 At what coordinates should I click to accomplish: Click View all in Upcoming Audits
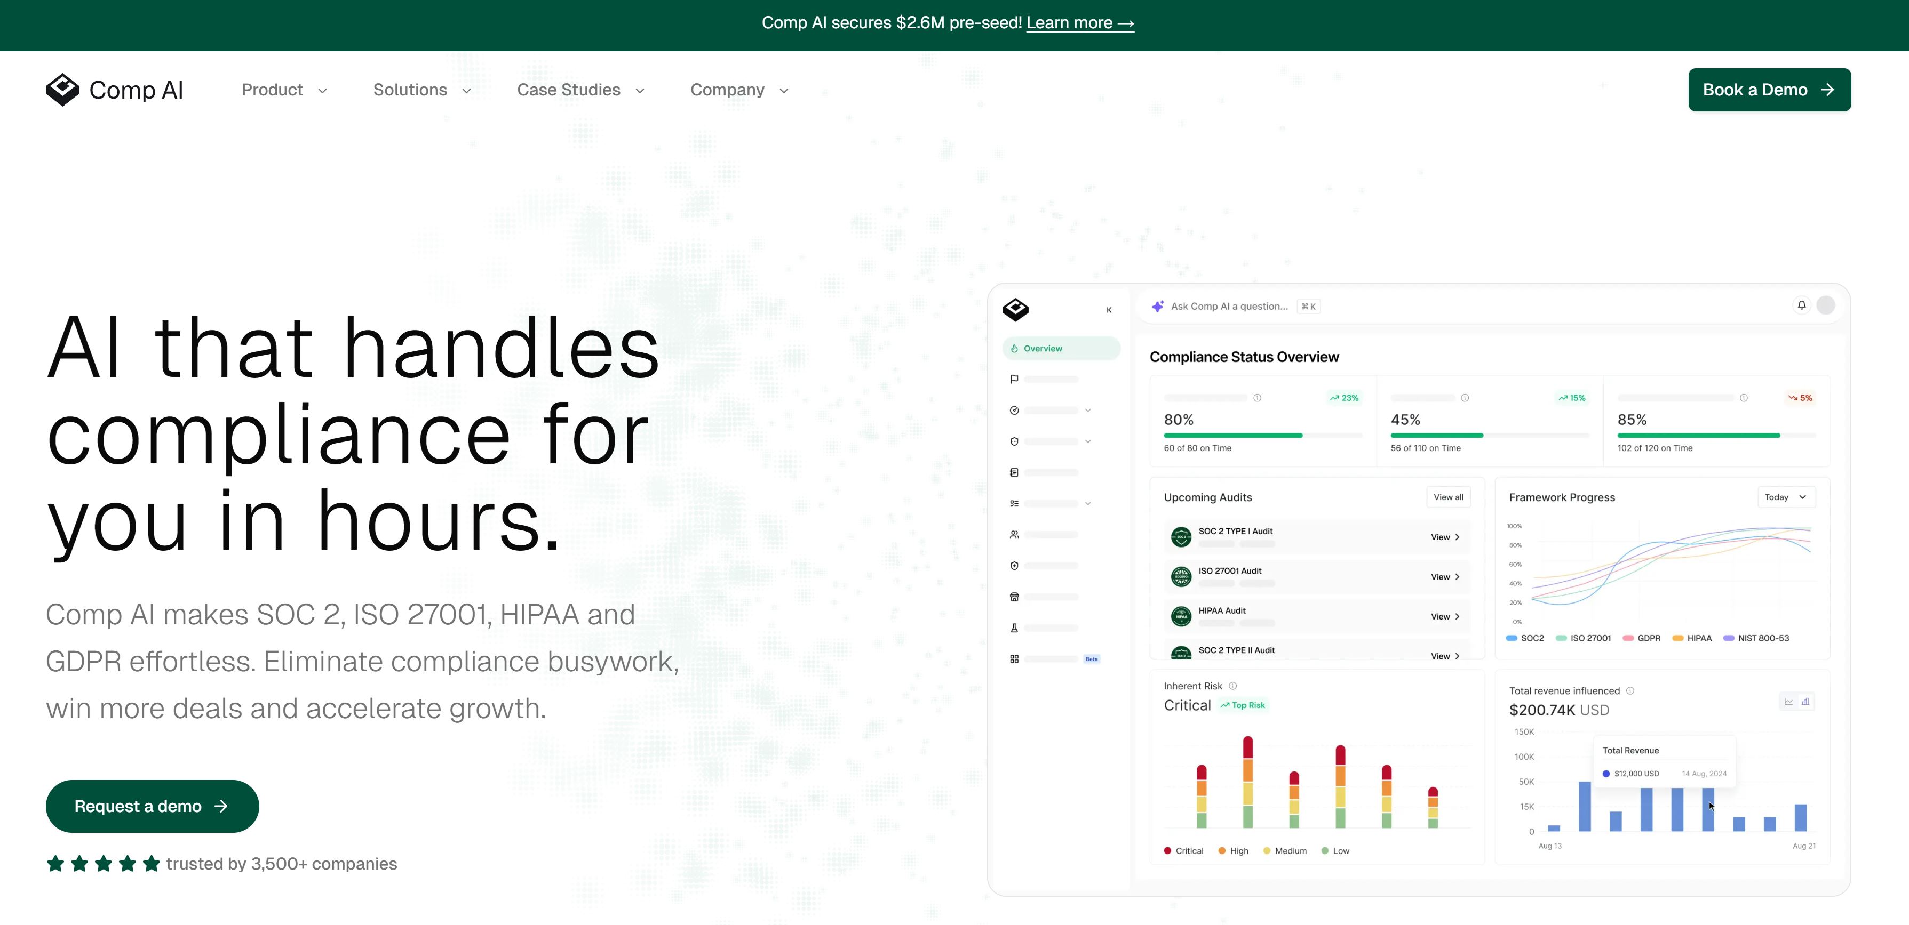(x=1448, y=497)
